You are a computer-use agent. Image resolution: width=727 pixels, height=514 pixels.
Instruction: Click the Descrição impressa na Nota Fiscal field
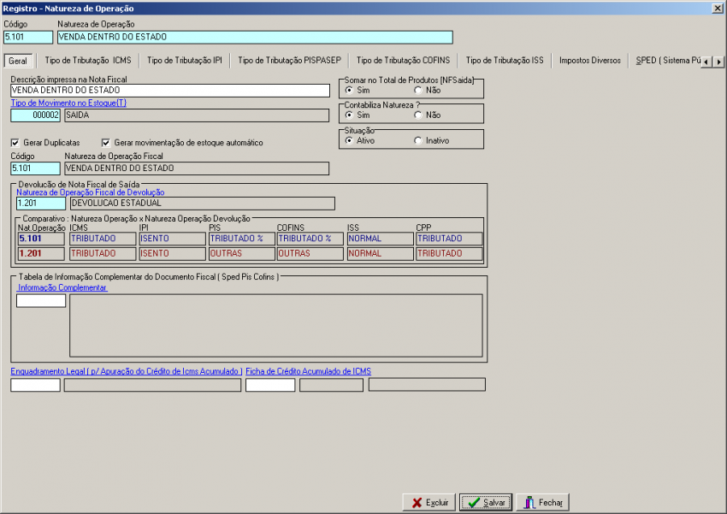coord(170,91)
